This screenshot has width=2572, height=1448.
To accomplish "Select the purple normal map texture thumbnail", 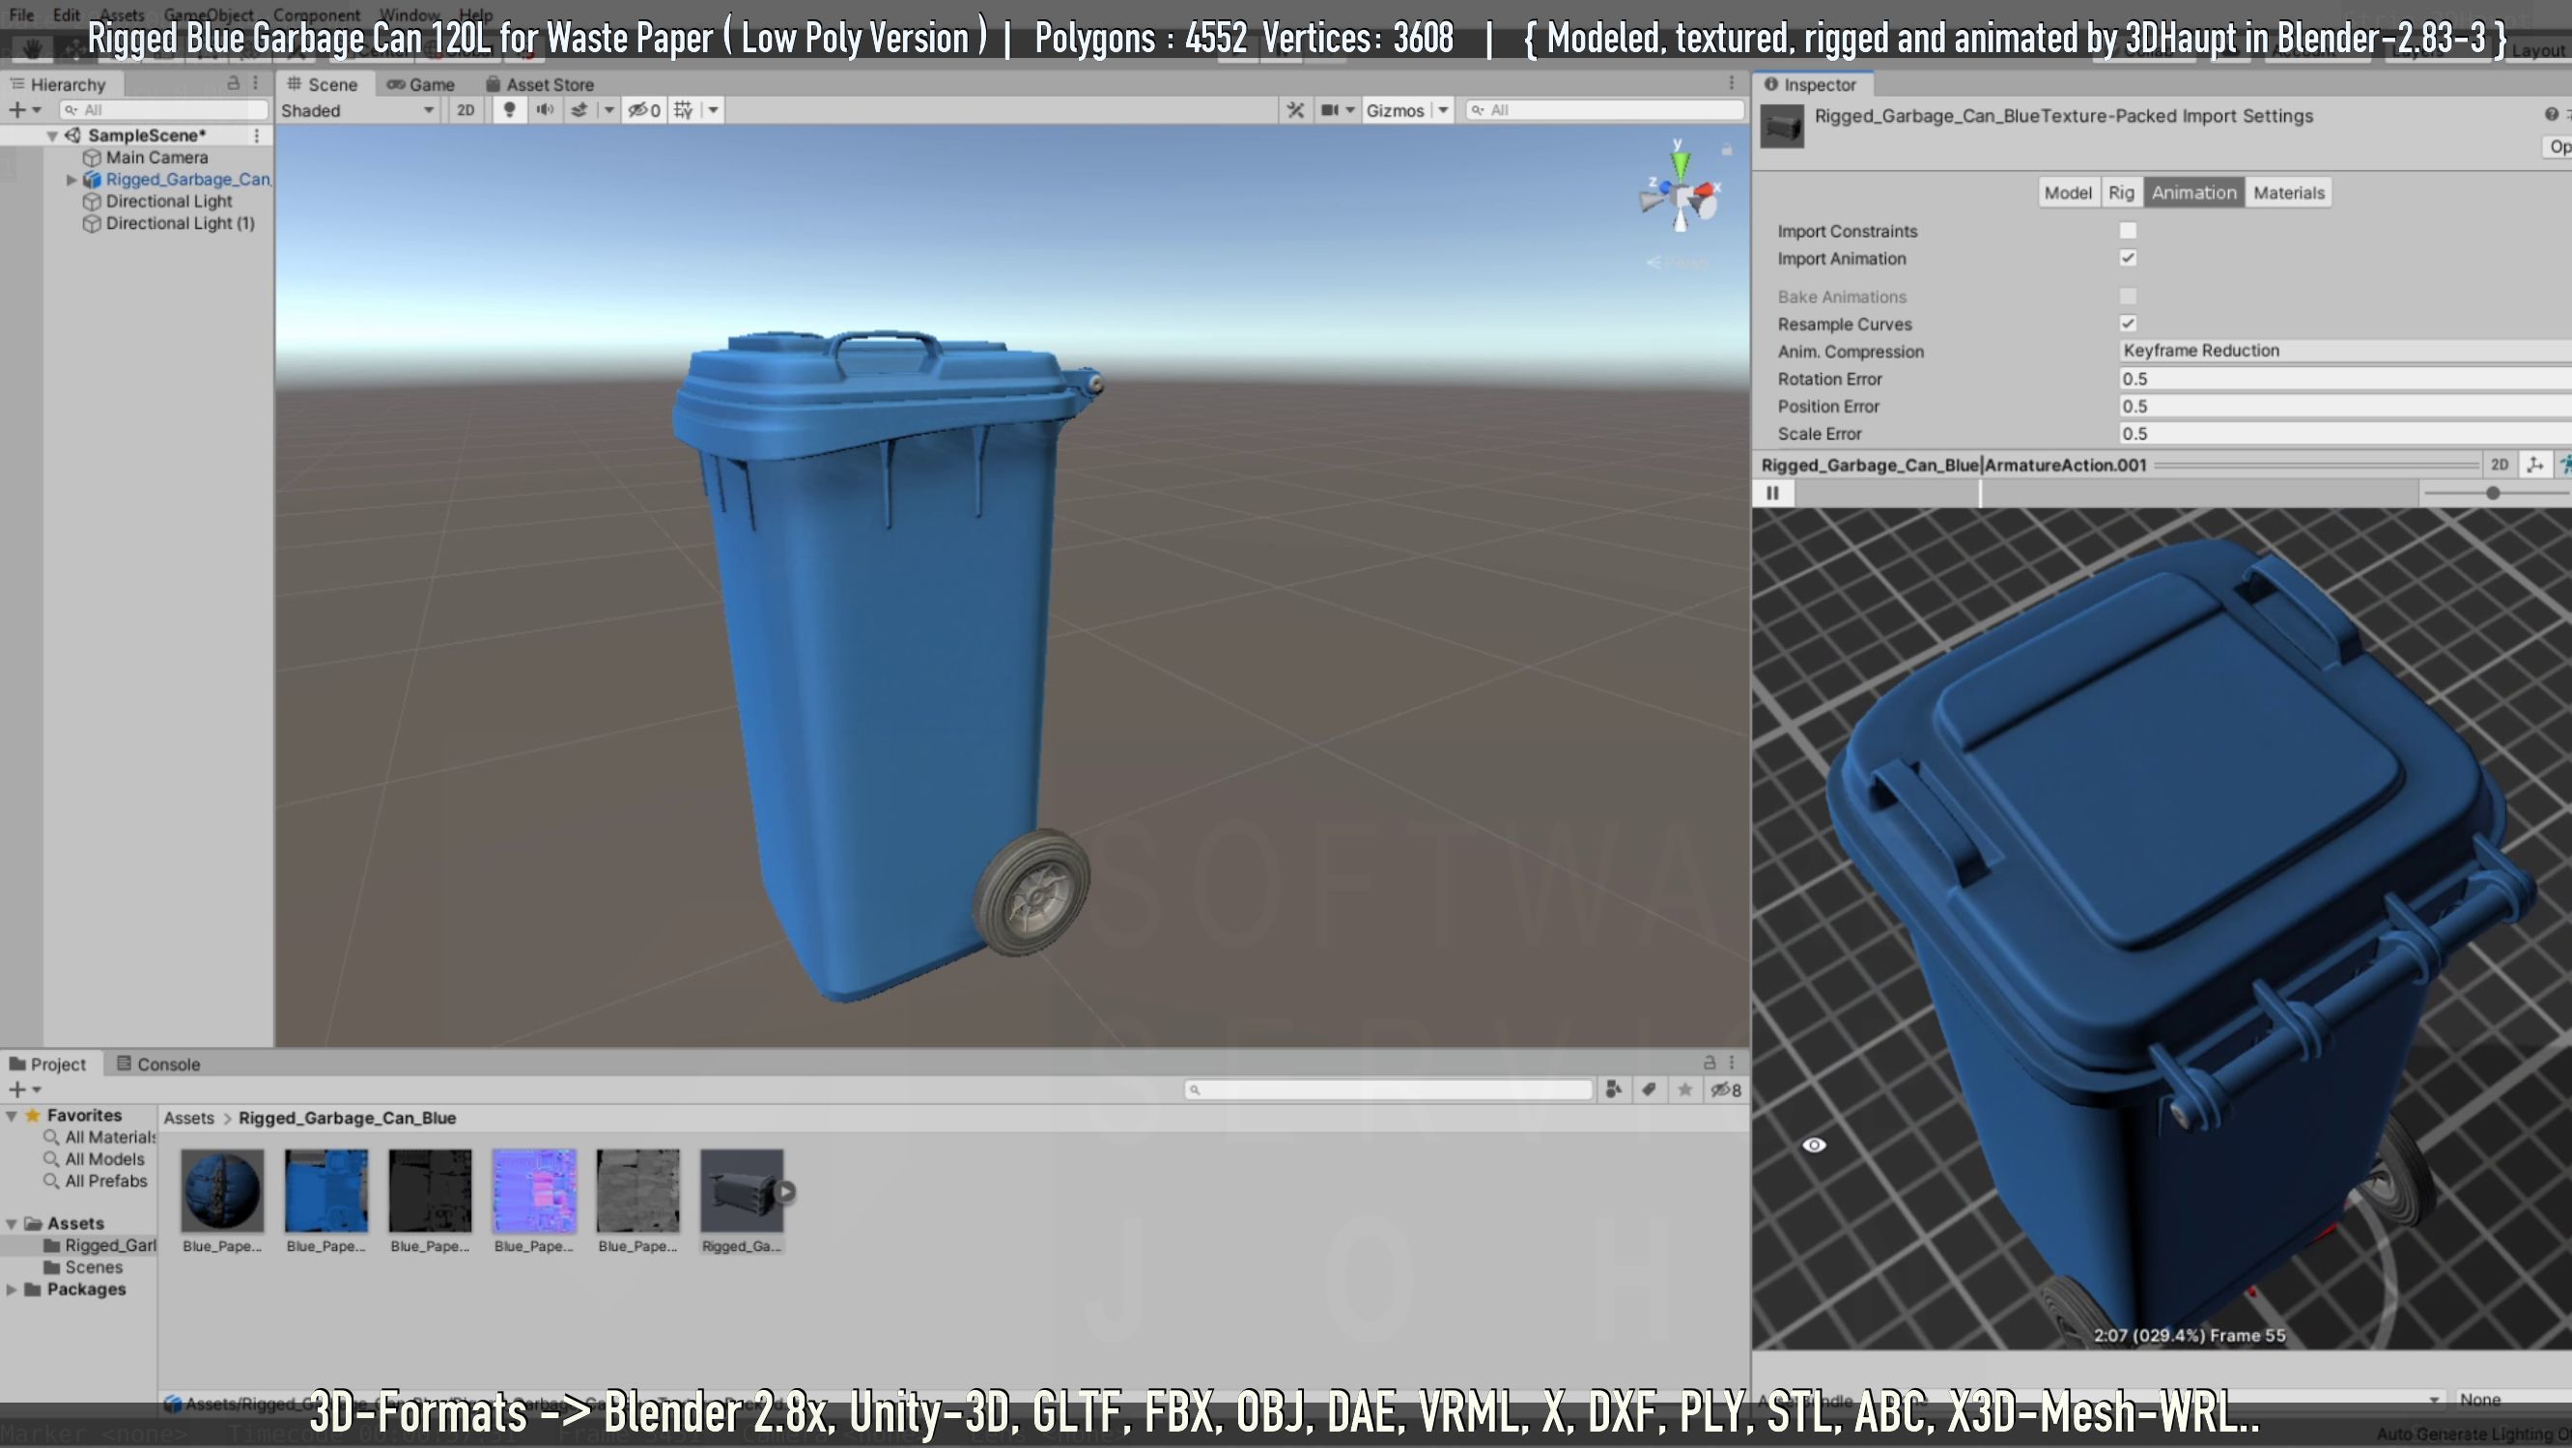I will (534, 1190).
